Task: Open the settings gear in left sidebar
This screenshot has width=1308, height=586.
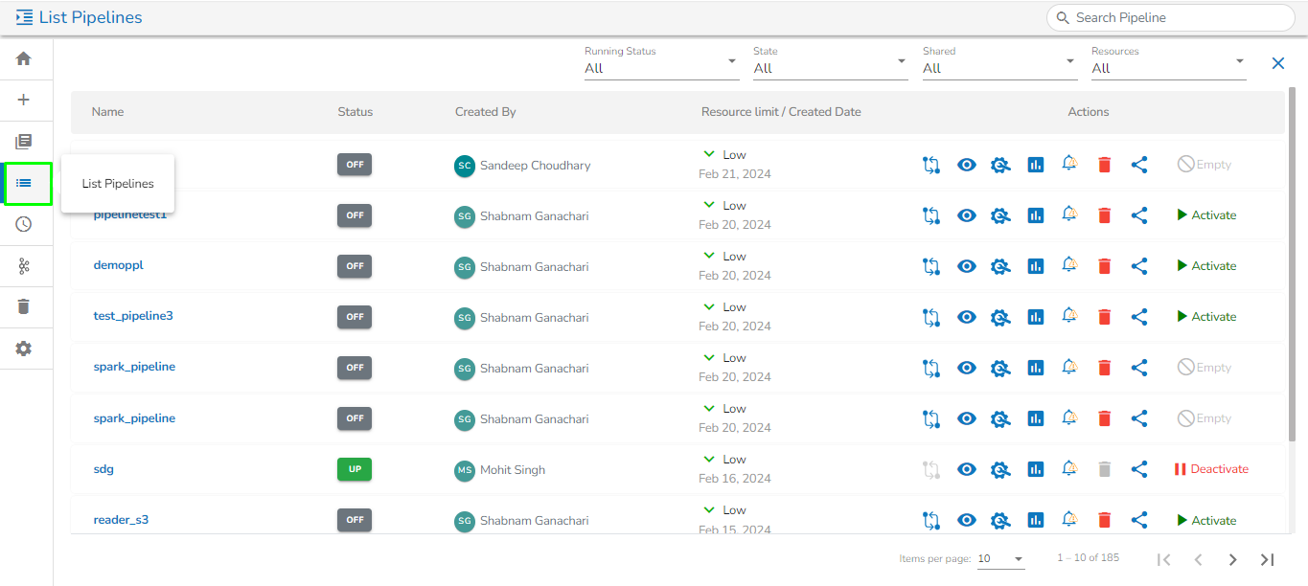Action: coord(24,349)
